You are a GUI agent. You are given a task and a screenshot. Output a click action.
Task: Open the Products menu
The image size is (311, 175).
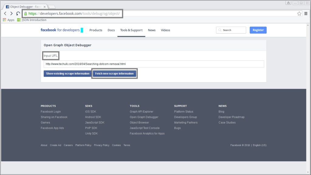(96, 30)
